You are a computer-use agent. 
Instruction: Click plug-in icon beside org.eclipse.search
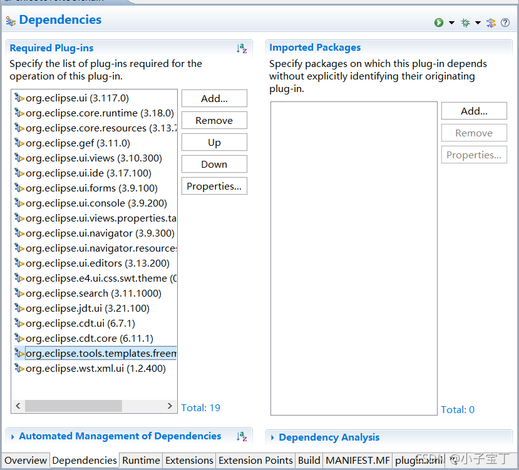coord(19,294)
